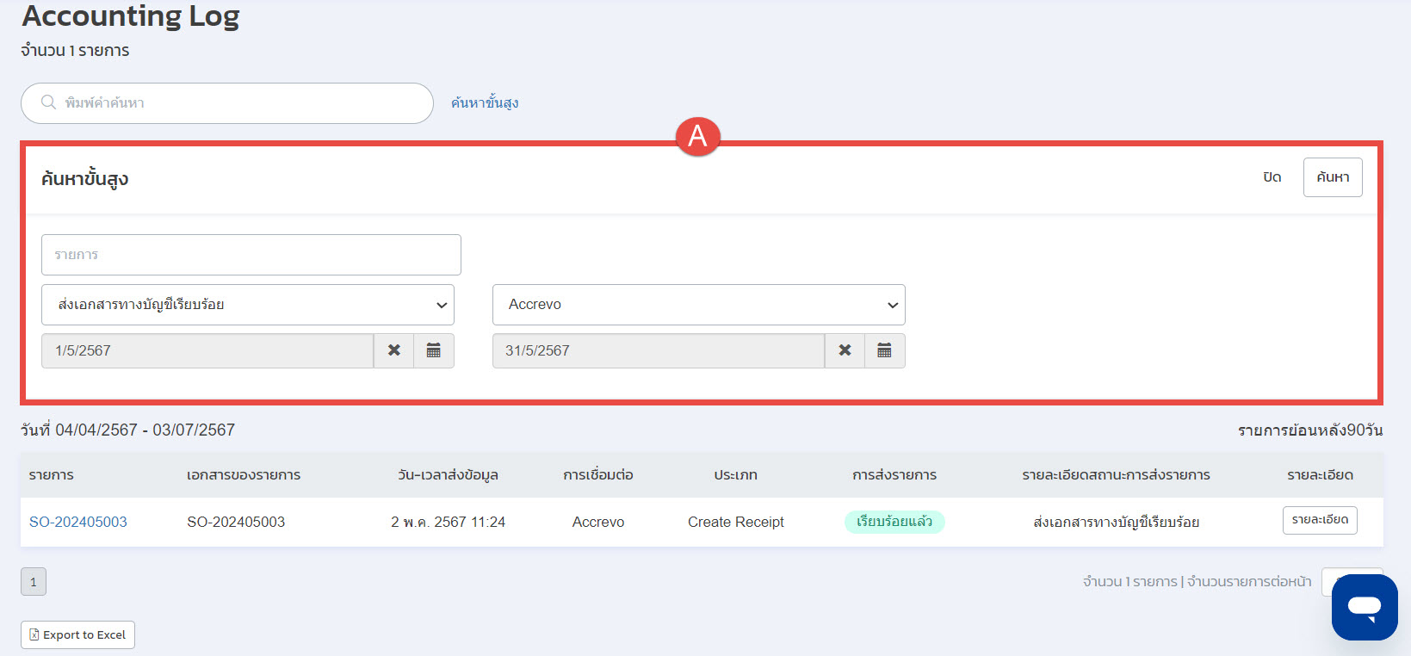Image resolution: width=1411 pixels, height=656 pixels.
Task: Click the วันที่ 04/04/2567 - 03/07/2567 date range text
Action: (x=127, y=430)
